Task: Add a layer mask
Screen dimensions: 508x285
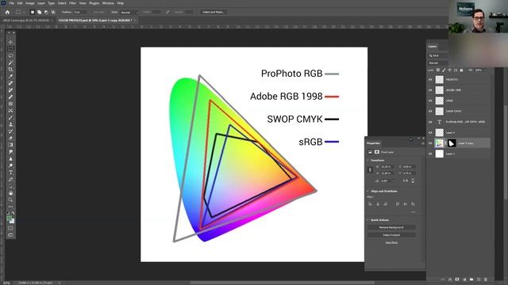Action: point(457,279)
